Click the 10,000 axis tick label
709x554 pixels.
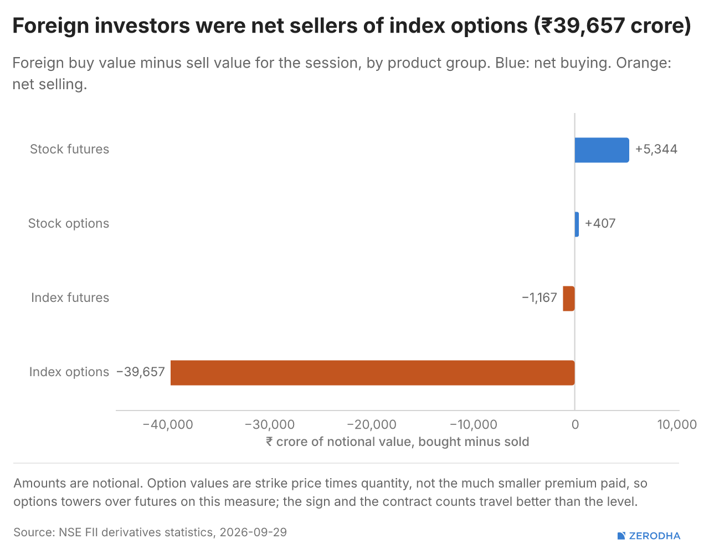click(x=677, y=425)
